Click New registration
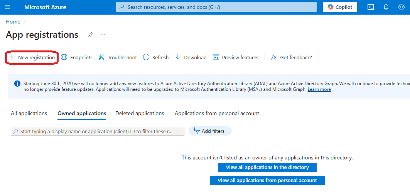 click(x=32, y=57)
